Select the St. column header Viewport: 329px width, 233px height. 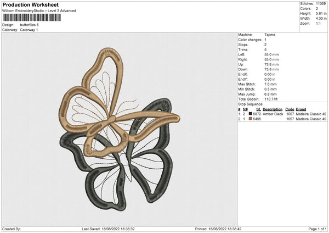259,109
